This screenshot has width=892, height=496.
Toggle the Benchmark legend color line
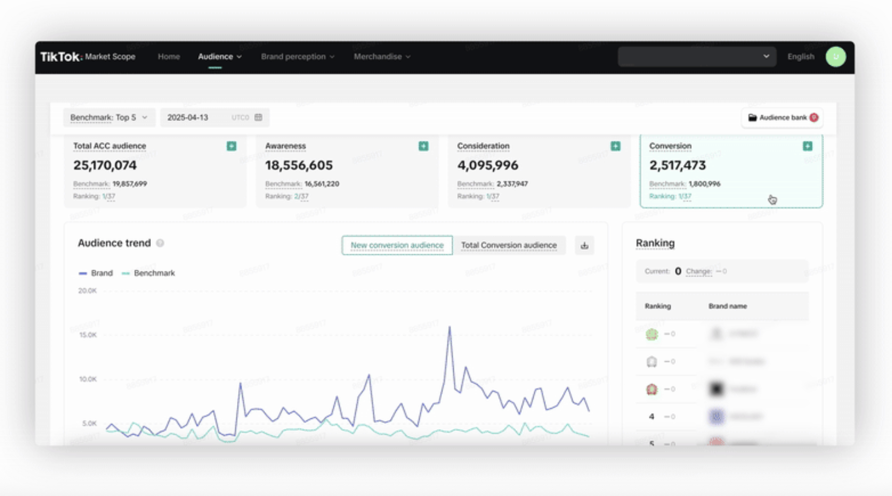pos(126,273)
